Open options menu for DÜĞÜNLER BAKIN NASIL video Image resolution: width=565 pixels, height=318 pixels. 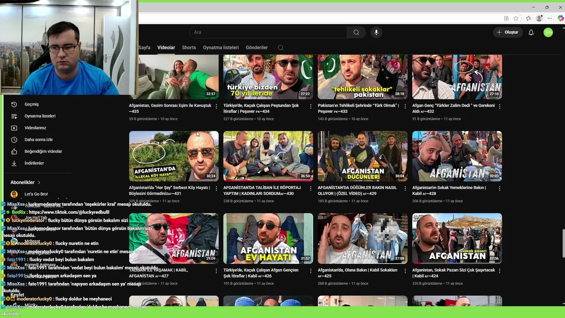pyautogui.click(x=405, y=188)
